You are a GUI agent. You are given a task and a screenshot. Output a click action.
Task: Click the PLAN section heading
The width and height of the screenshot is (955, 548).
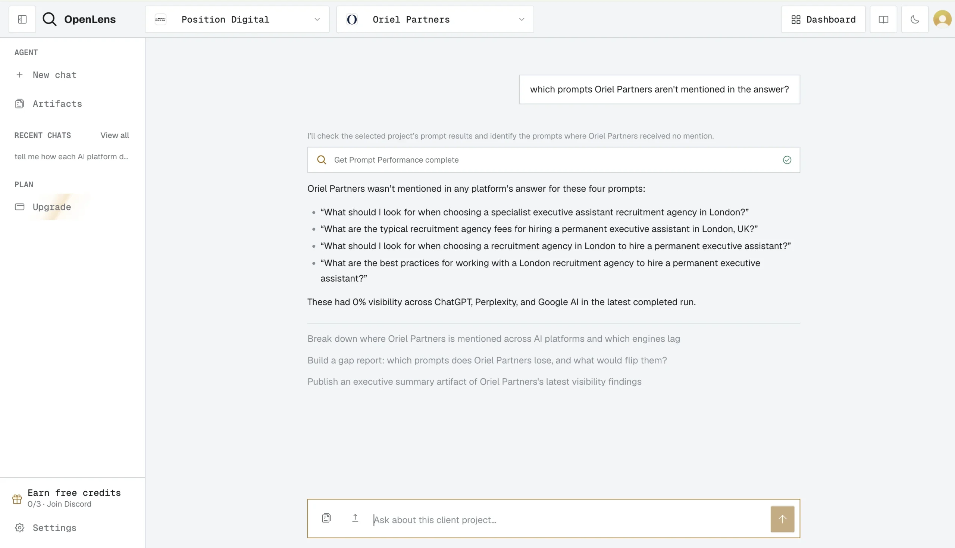[x=24, y=184]
